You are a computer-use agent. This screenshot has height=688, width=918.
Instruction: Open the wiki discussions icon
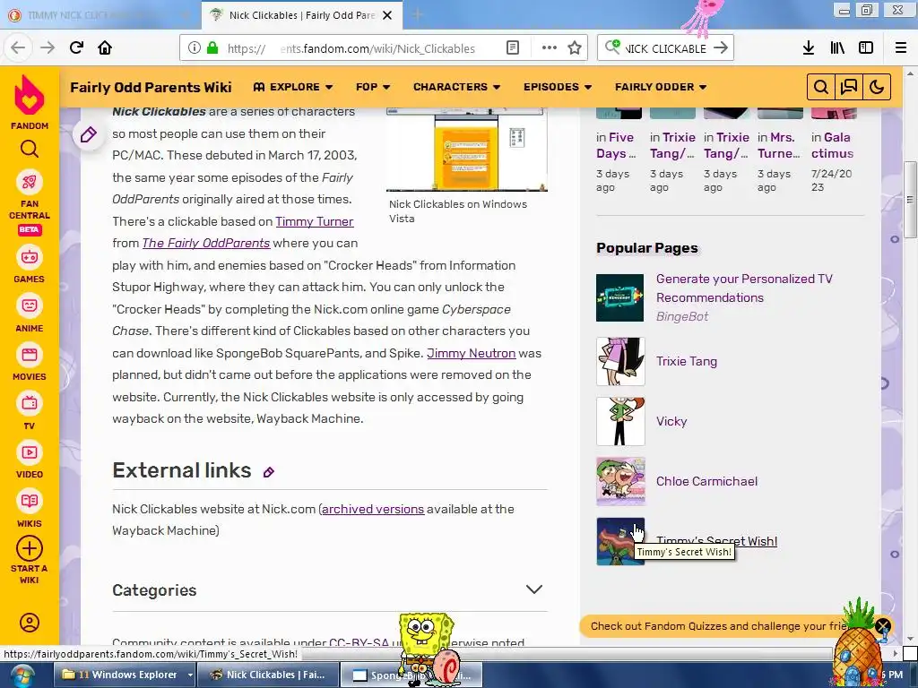click(x=848, y=87)
